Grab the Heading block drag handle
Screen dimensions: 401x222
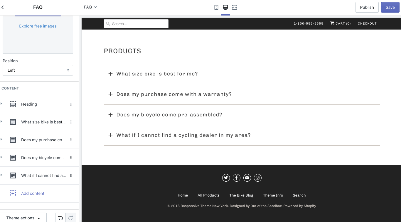pos(71,104)
